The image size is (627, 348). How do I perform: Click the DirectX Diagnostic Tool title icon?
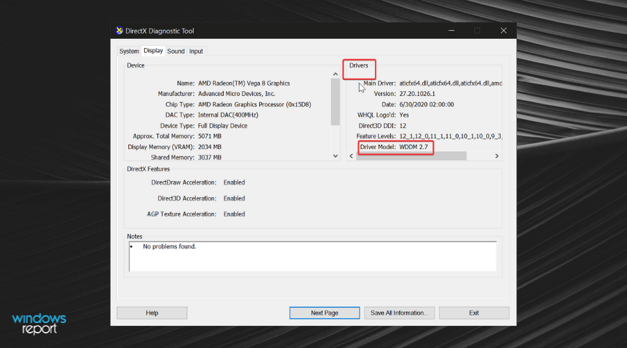[x=118, y=31]
